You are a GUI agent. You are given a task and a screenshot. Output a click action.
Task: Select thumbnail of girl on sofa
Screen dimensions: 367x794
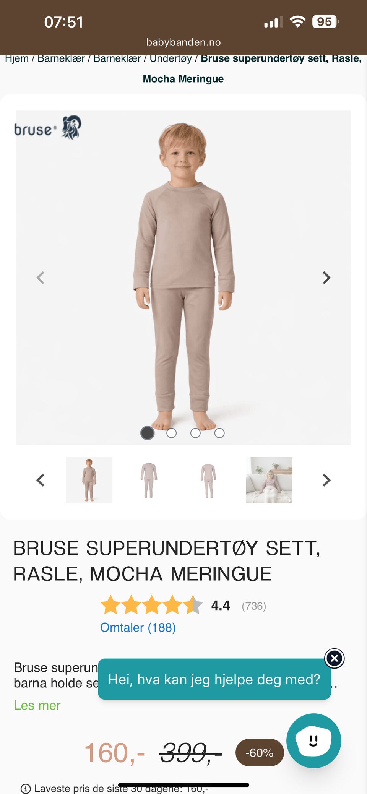click(269, 480)
